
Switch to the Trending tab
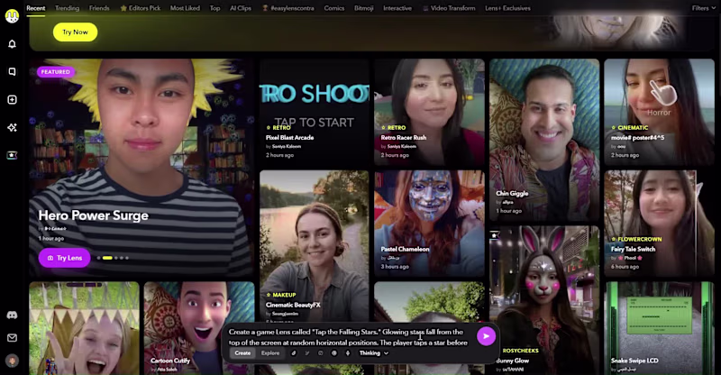67,8
